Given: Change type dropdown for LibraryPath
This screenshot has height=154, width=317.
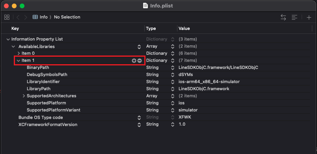Looking at the screenshot, I should tap(172, 89).
